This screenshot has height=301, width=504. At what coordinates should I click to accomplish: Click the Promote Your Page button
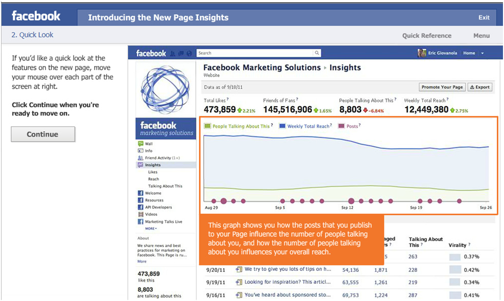pos(442,87)
